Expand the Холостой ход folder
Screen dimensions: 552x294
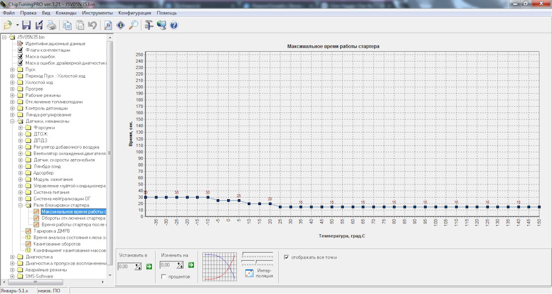[12, 82]
